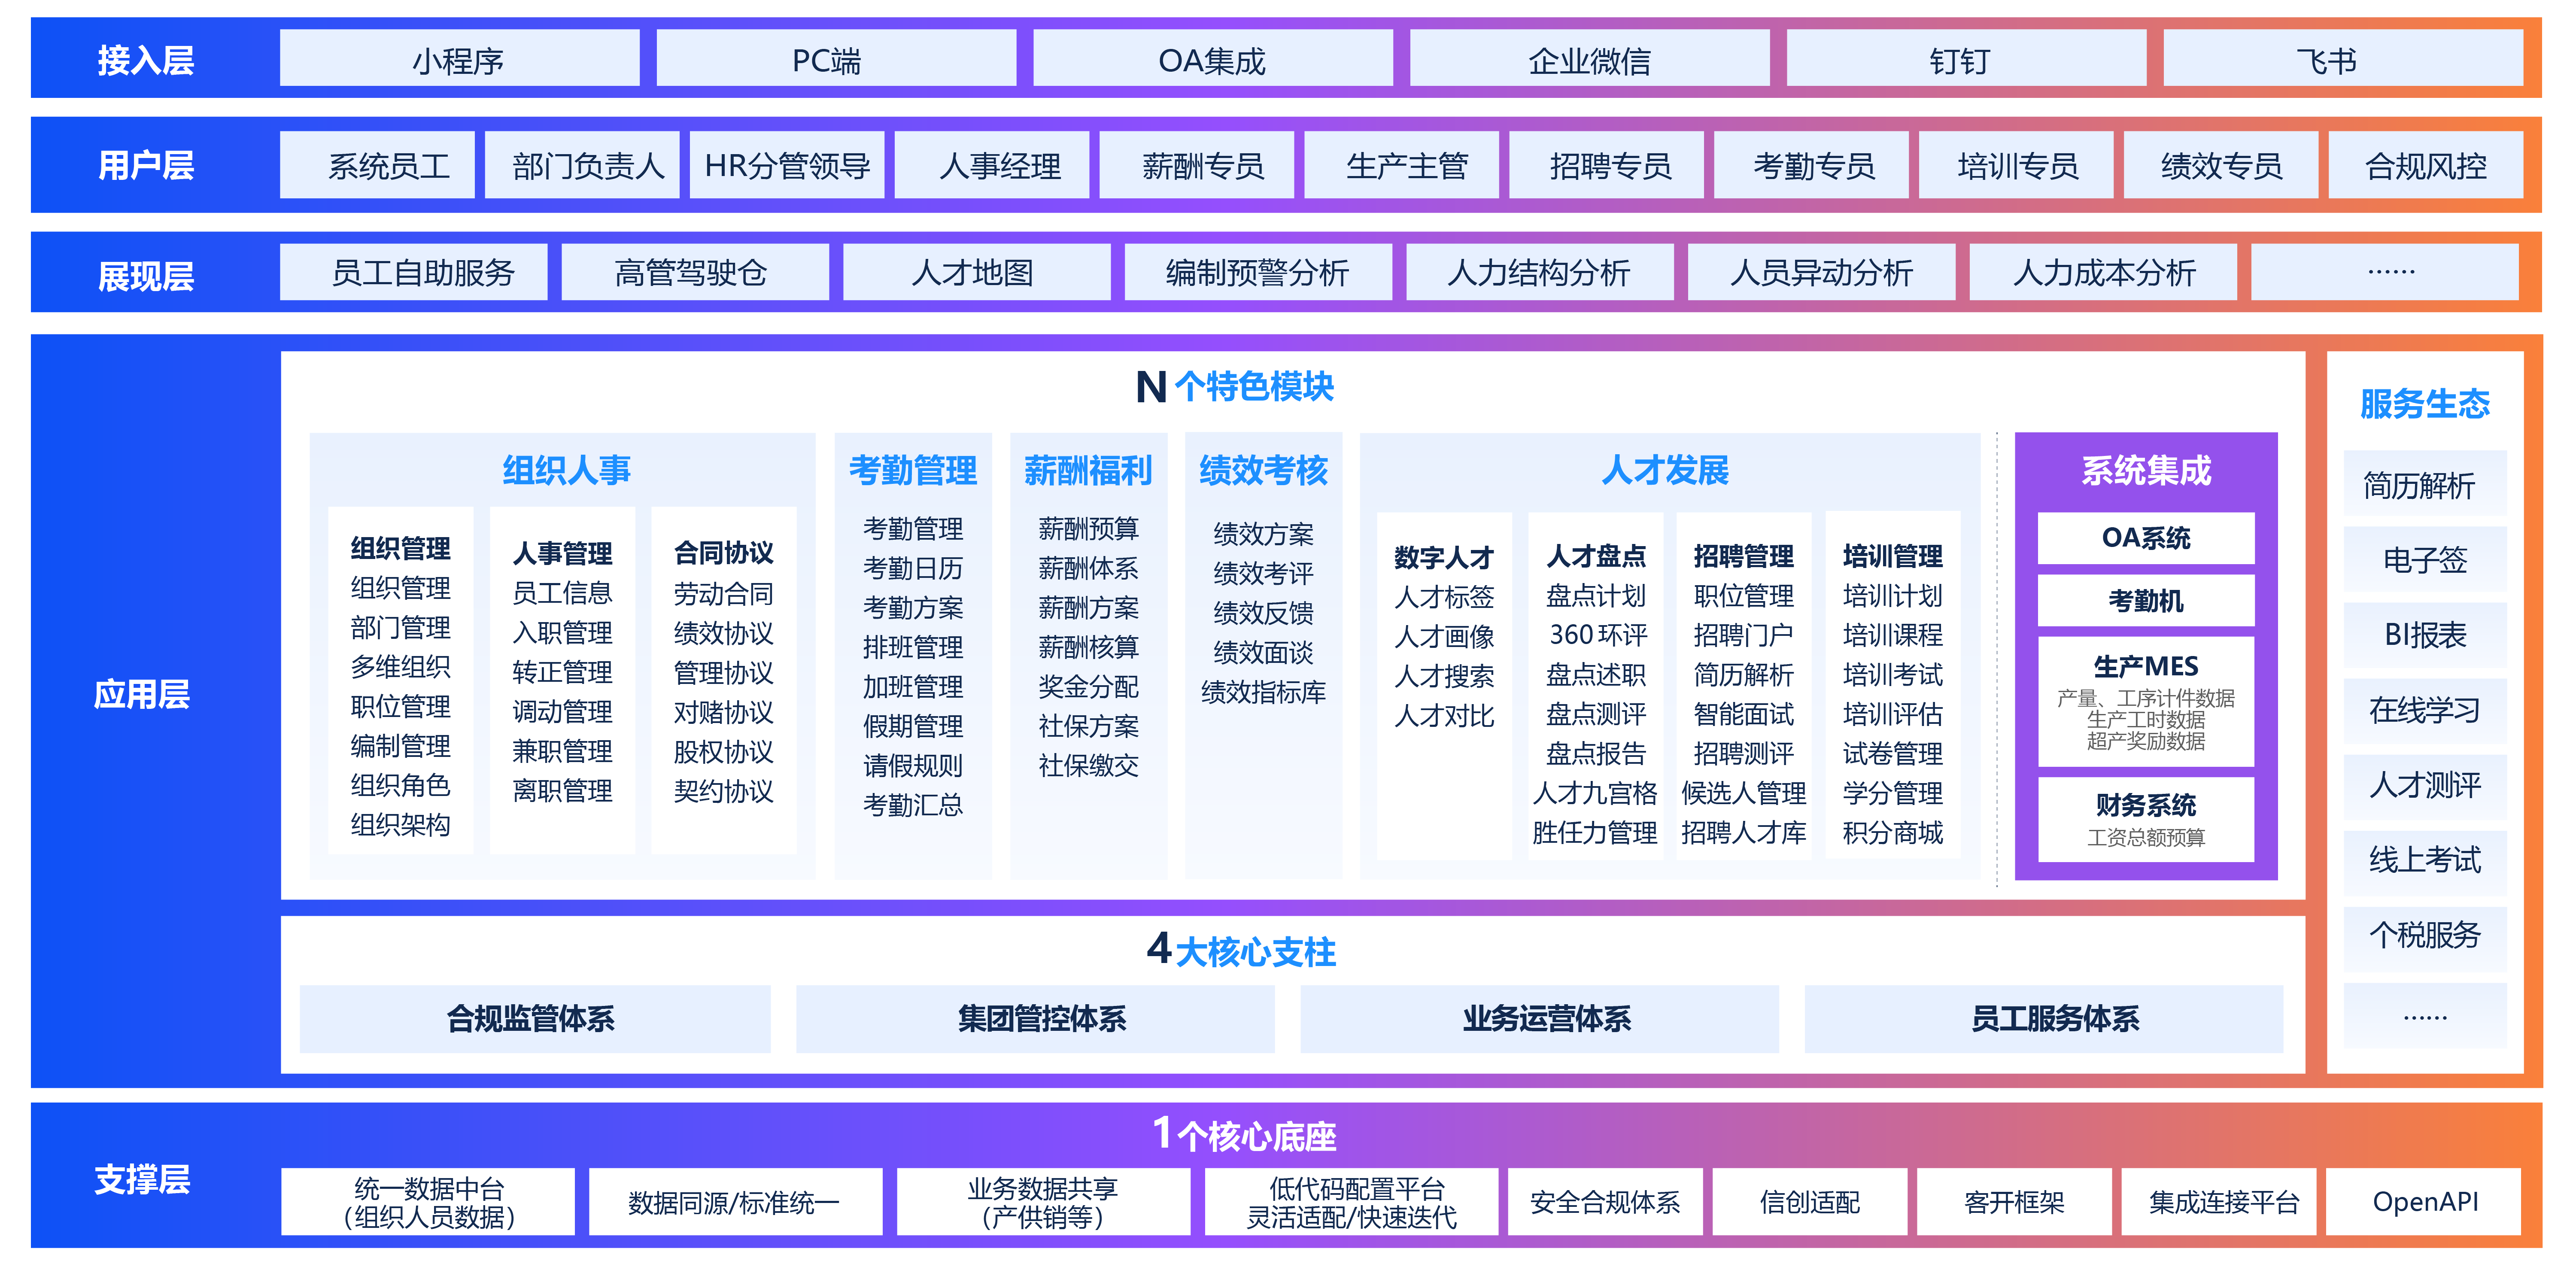Select 员工服务体系 pillar
The width and height of the screenshot is (2576, 1288).
(x=2044, y=1019)
